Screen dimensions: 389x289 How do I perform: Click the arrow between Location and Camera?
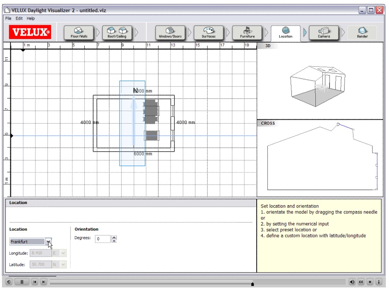[305, 33]
